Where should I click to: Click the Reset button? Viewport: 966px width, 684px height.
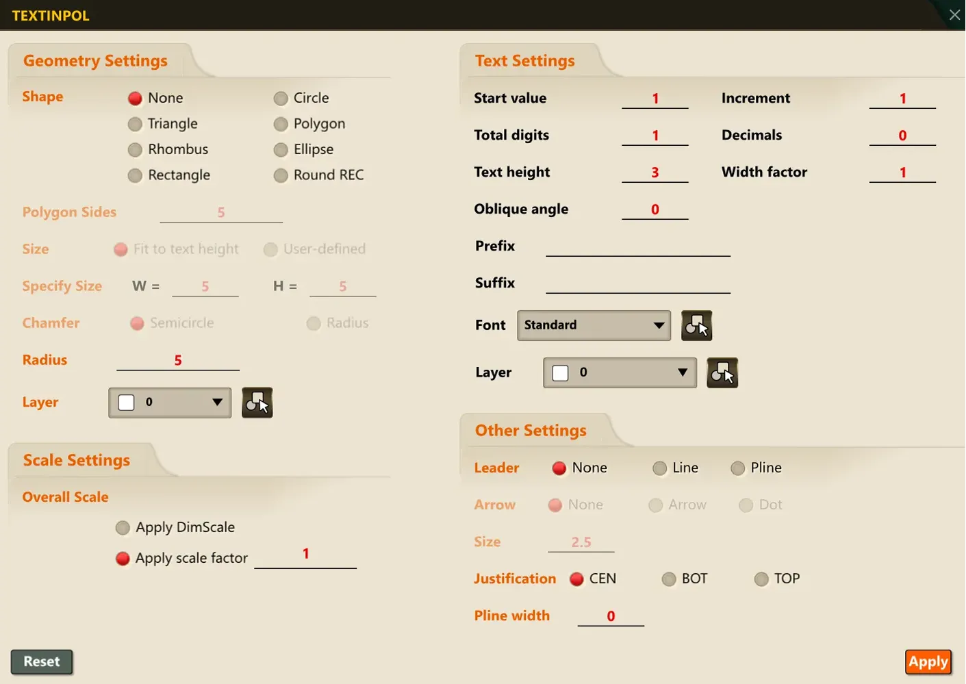coord(42,662)
